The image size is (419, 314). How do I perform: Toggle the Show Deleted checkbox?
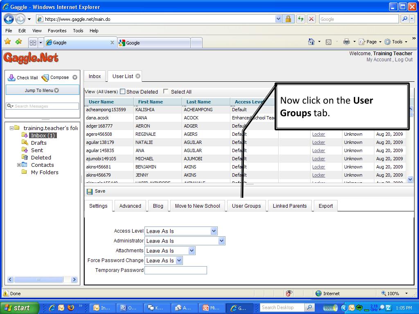point(123,92)
